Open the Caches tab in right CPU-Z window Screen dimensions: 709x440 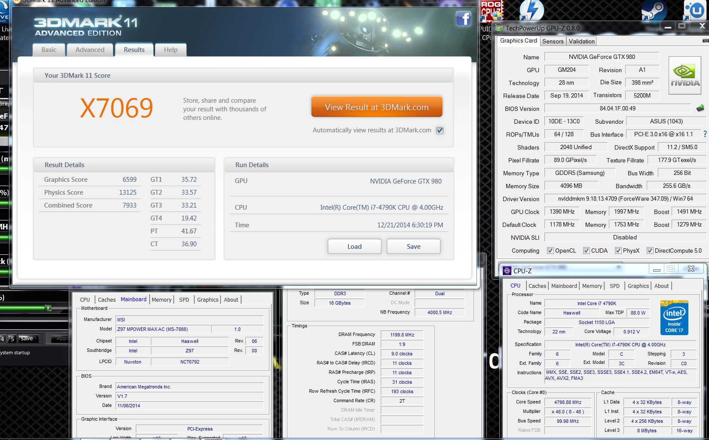point(537,286)
